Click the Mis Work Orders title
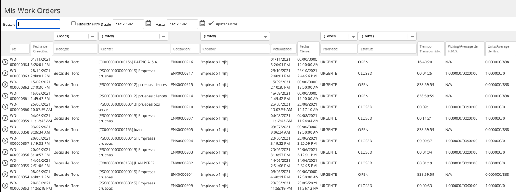 pos(32,11)
